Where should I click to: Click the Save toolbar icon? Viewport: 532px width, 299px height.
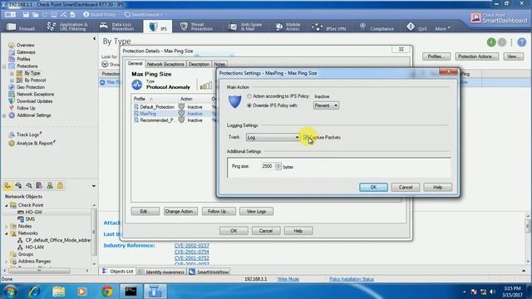[26, 15]
